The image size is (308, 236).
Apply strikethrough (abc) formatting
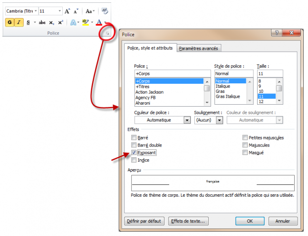point(42,22)
